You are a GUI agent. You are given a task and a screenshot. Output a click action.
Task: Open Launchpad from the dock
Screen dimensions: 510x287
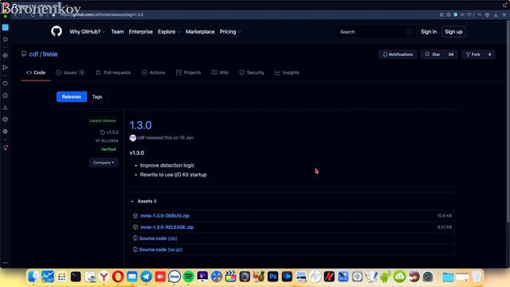tap(61, 277)
